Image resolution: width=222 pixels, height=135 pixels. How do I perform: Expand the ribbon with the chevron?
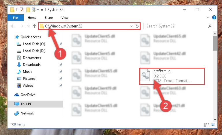[x=208, y=17]
